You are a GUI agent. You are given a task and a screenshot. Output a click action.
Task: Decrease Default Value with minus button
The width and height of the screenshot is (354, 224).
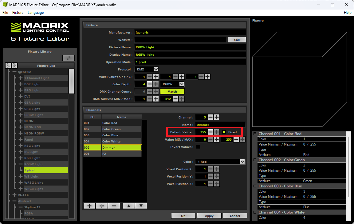pyautogui.click(x=210, y=132)
